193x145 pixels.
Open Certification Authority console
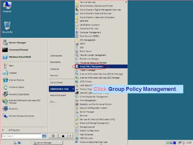tap(101, 25)
